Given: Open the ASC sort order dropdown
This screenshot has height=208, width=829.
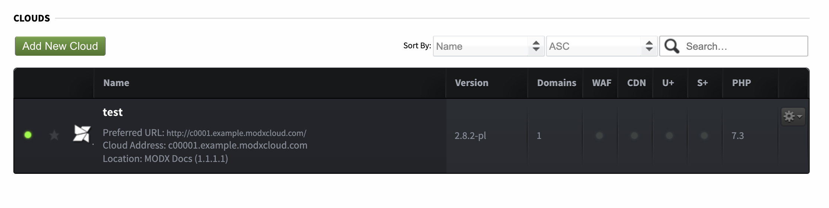Looking at the screenshot, I should click(602, 46).
